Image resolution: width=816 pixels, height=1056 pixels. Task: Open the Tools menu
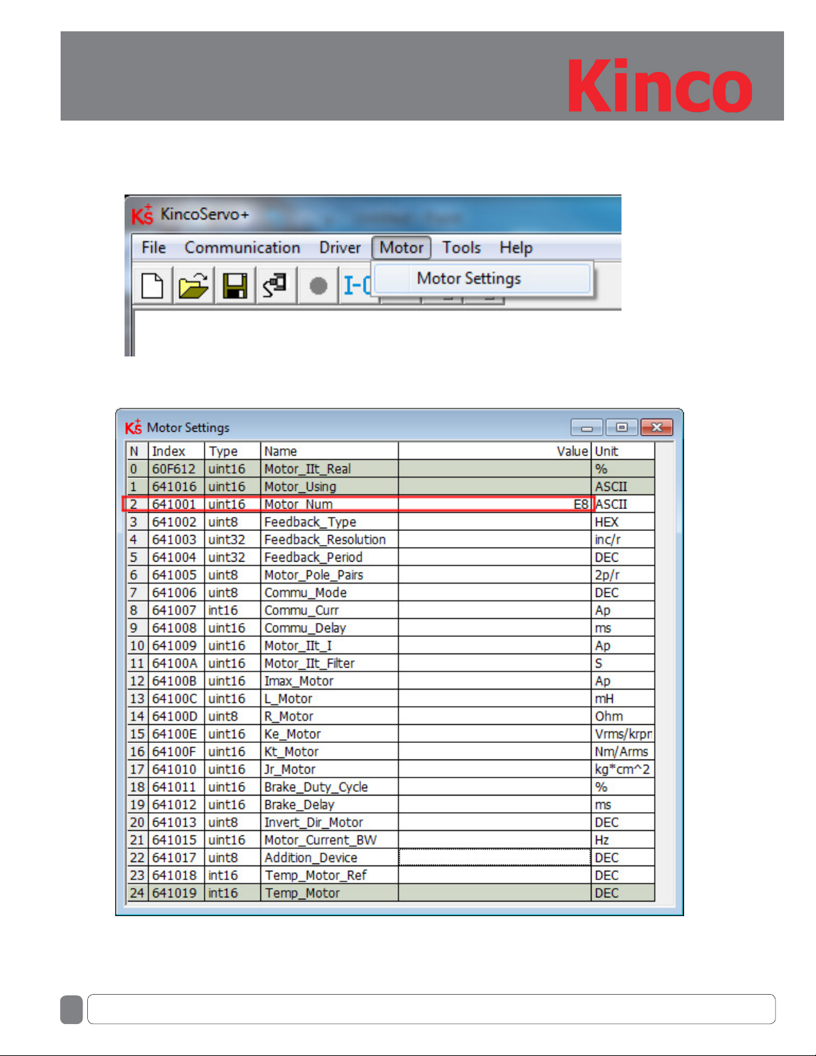(x=462, y=248)
